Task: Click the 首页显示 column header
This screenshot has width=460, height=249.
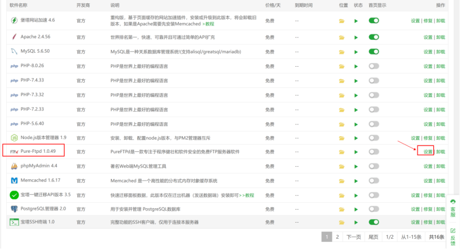Action: click(377, 5)
